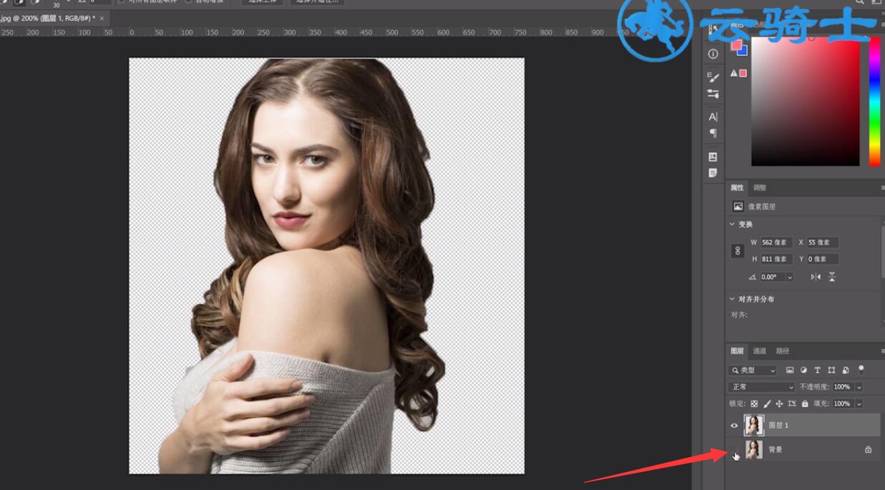Collapse the 对齐并分布 section
885x490 pixels.
pyautogui.click(x=732, y=299)
